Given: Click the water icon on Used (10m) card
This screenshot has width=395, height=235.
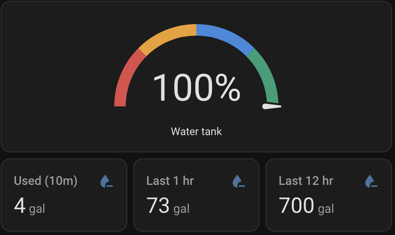Looking at the screenshot, I should 106,181.
